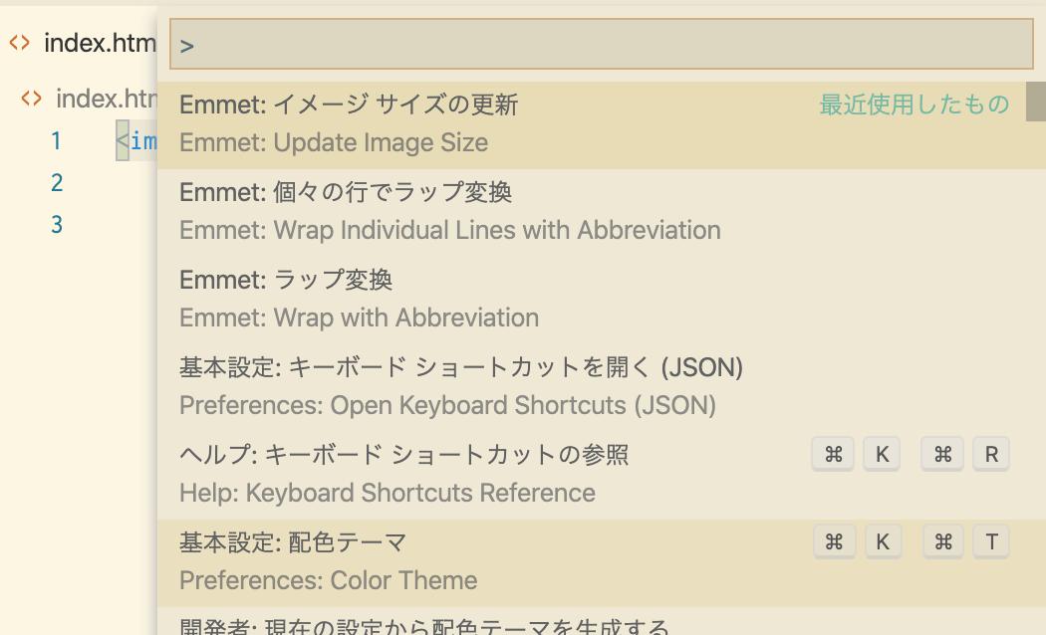
Task: Click Developer: Generate Color Theme entry at bottom
Action: point(398,626)
